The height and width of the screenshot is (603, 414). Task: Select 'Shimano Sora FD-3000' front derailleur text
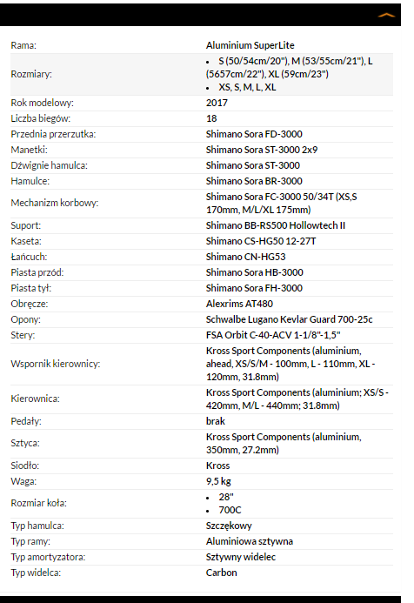(x=254, y=134)
